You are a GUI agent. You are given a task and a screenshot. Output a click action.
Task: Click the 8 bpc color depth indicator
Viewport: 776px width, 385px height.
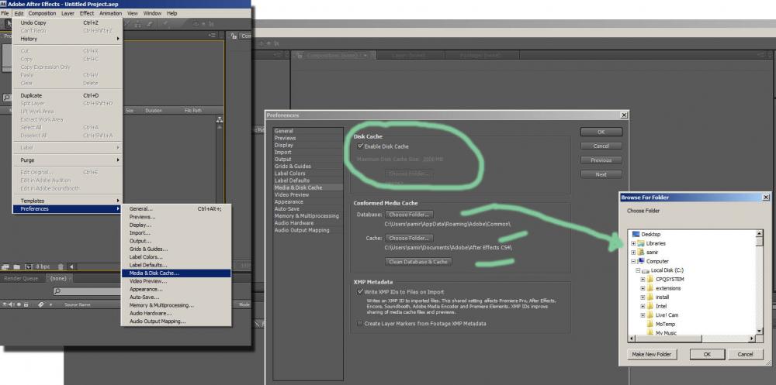(x=43, y=267)
